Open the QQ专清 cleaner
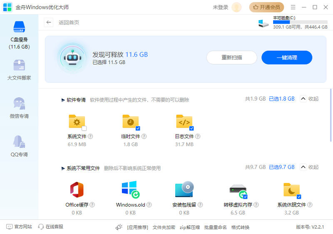This screenshot has width=333, height=234. 19,146
